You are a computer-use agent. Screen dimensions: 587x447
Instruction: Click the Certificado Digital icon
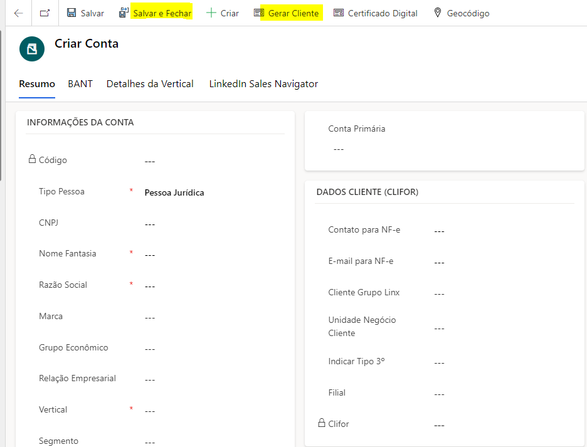click(339, 13)
